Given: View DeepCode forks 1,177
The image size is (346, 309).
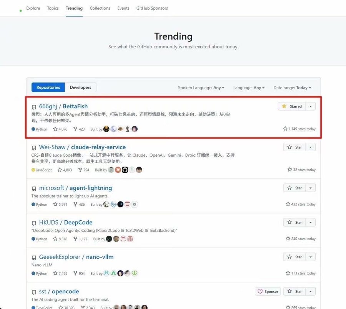Looking at the screenshot, I should (x=80, y=239).
